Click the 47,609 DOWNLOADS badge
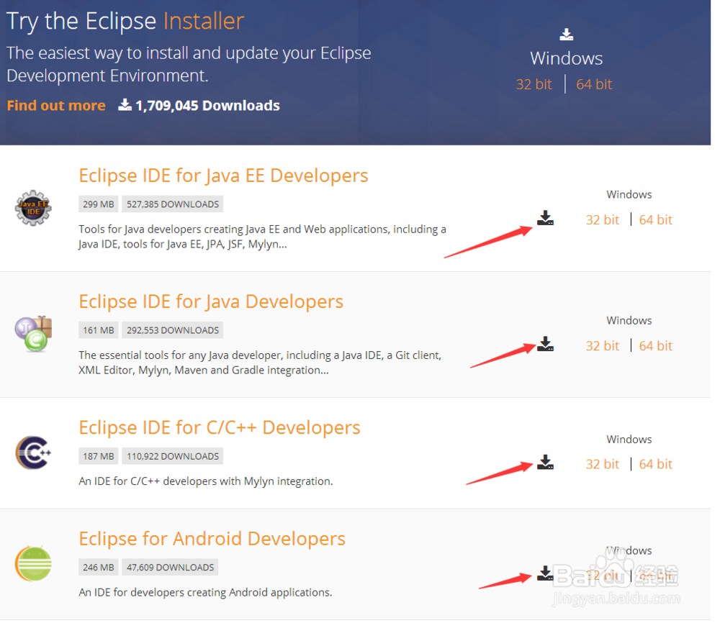720x623 pixels. click(x=170, y=567)
